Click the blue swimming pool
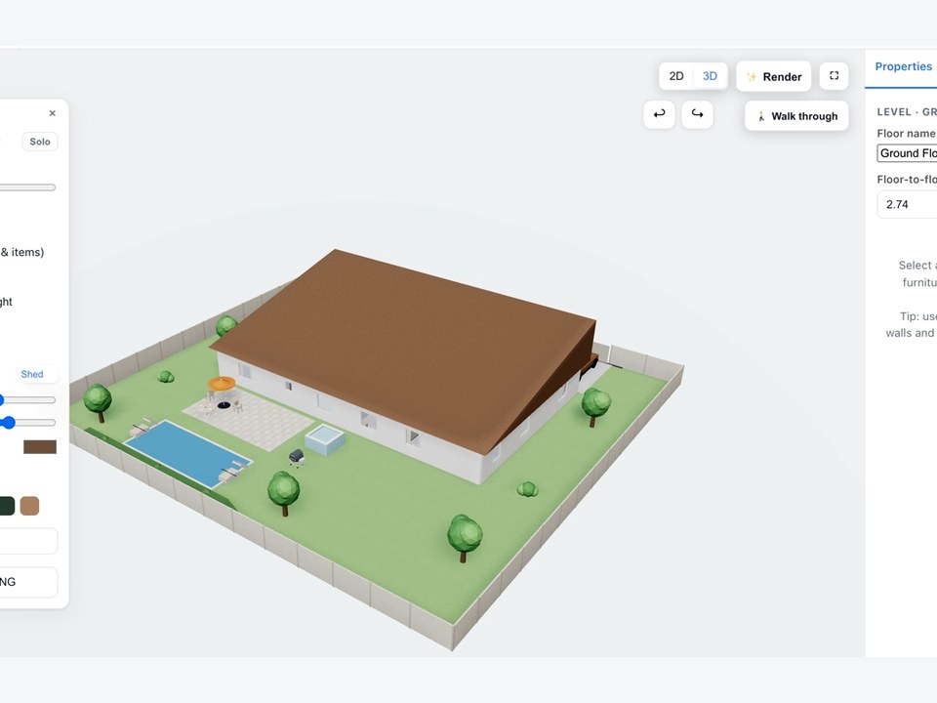This screenshot has width=937, height=703. 187,453
